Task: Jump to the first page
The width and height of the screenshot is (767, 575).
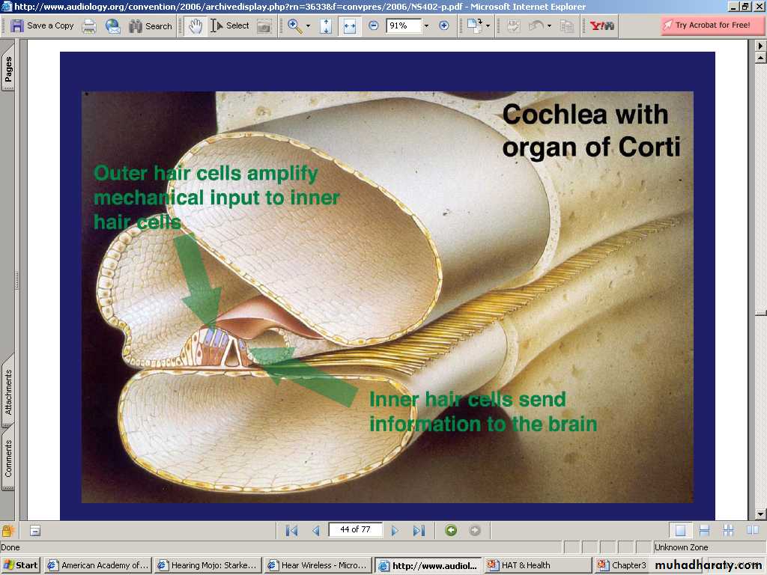Action: pyautogui.click(x=292, y=530)
